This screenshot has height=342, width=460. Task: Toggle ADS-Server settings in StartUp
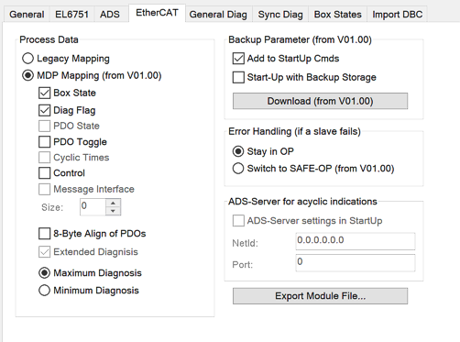pos(238,220)
